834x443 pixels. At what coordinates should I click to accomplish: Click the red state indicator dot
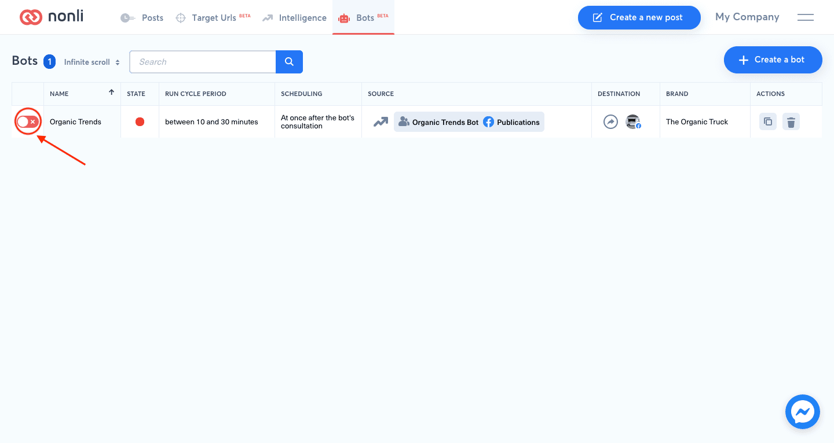pos(140,121)
